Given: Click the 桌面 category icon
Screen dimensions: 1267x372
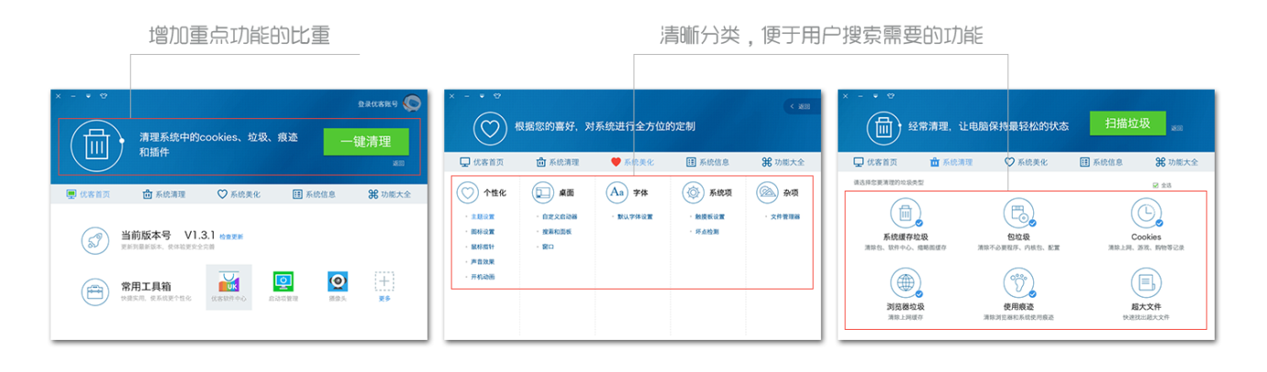Looking at the screenshot, I should coord(542,193).
